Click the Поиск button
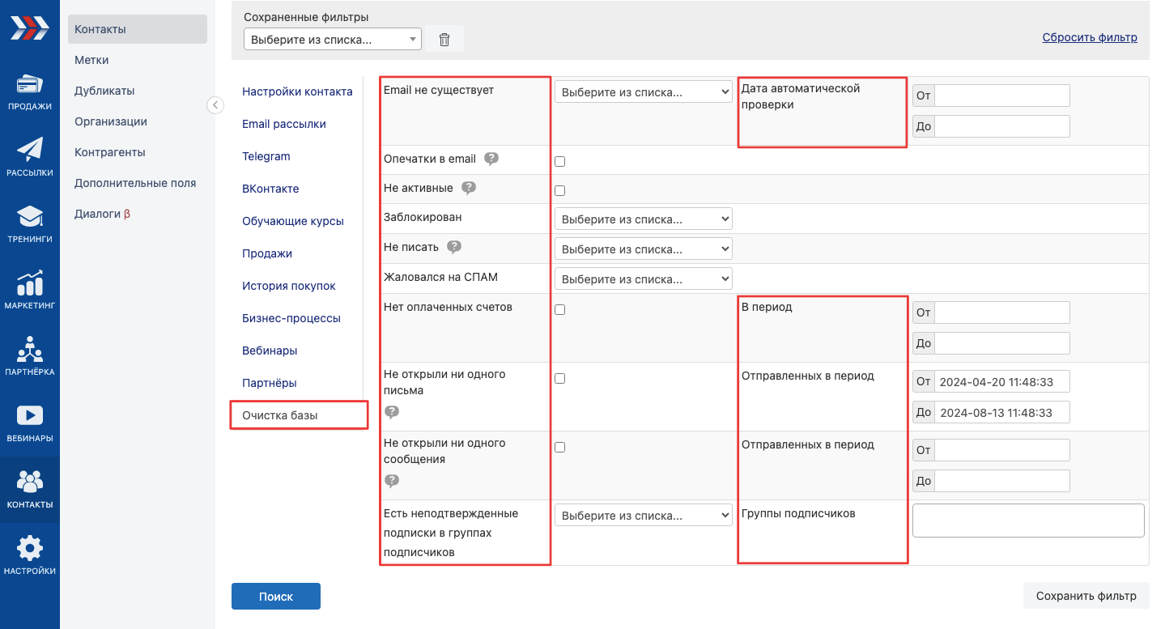This screenshot has height=629, width=1165. pyautogui.click(x=276, y=596)
